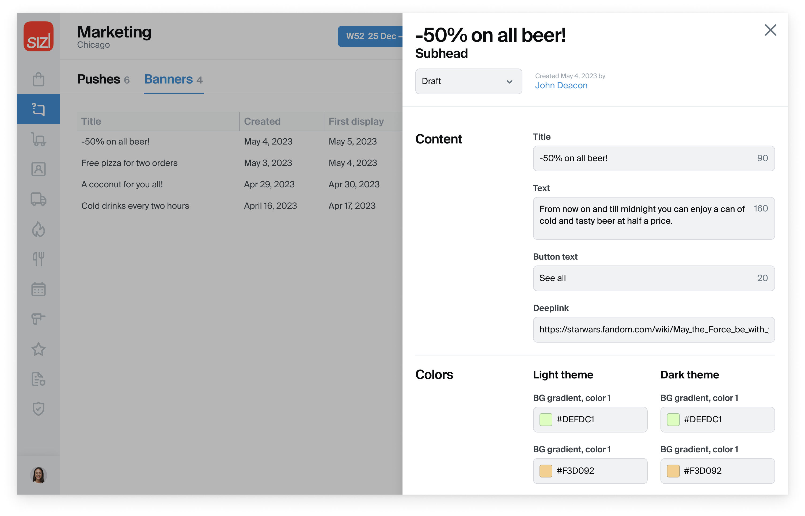Click Dark theme #F3D092 color swatch
This screenshot has height=516, width=805.
tap(673, 471)
